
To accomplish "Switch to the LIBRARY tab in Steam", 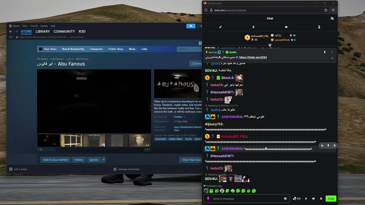I will click(43, 31).
